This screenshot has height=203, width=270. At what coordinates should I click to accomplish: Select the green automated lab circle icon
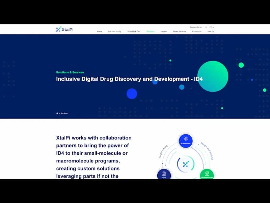click(207, 174)
